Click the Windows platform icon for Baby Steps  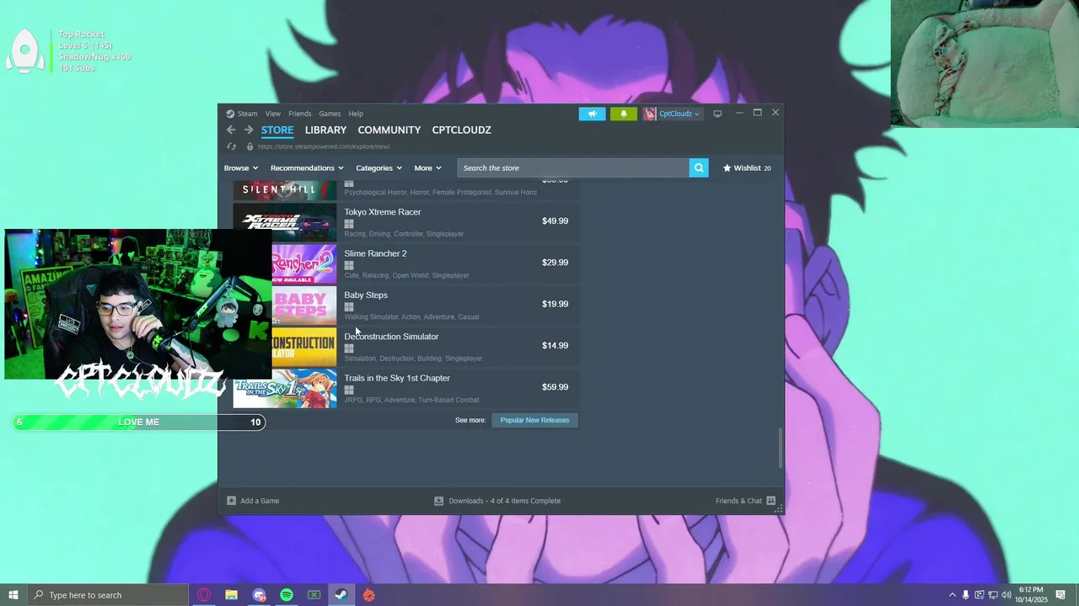[349, 307]
